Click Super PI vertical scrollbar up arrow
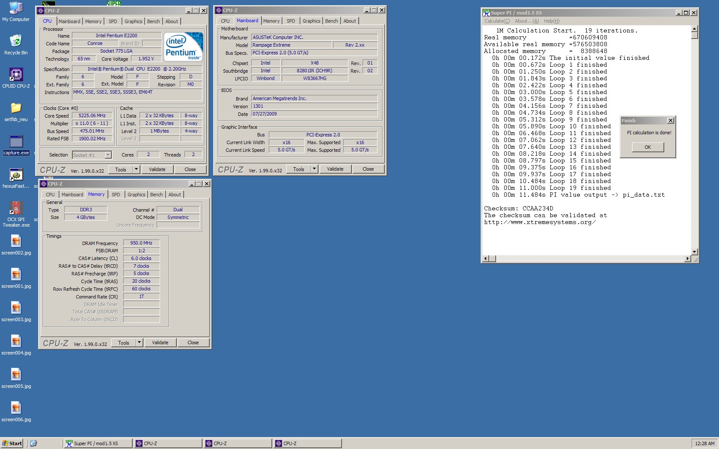719x449 pixels. click(695, 29)
